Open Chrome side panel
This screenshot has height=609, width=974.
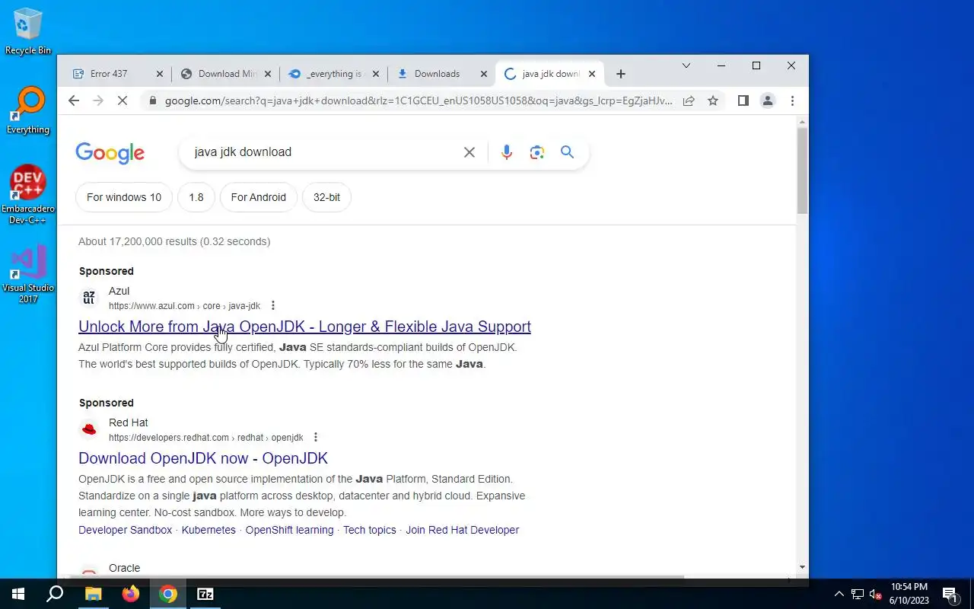point(743,100)
